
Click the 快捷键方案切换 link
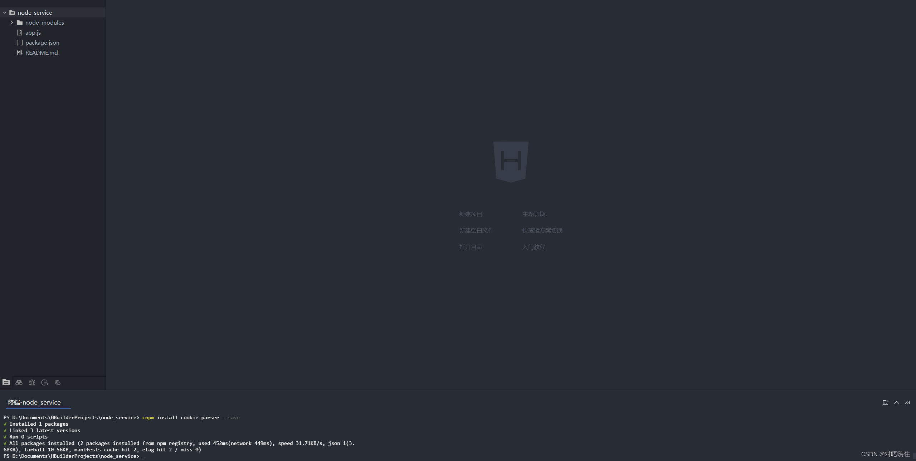542,230
